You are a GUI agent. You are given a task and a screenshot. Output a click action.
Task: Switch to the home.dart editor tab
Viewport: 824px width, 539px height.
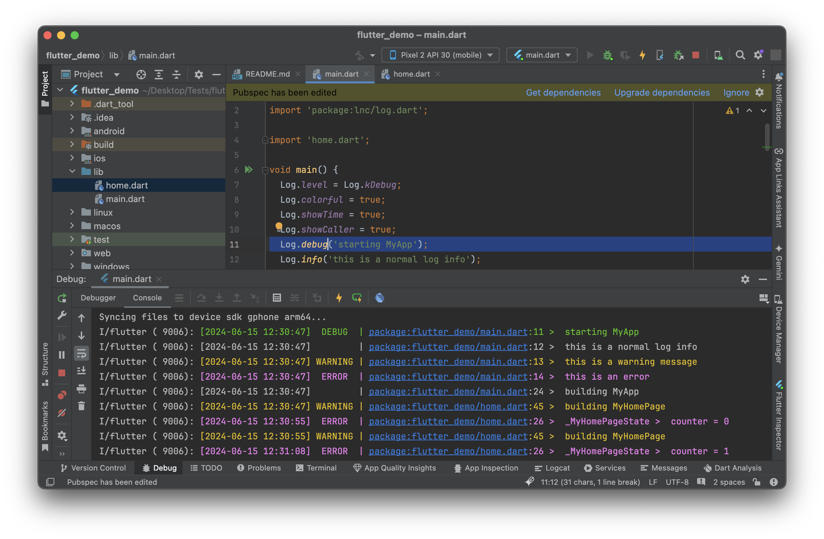click(411, 74)
